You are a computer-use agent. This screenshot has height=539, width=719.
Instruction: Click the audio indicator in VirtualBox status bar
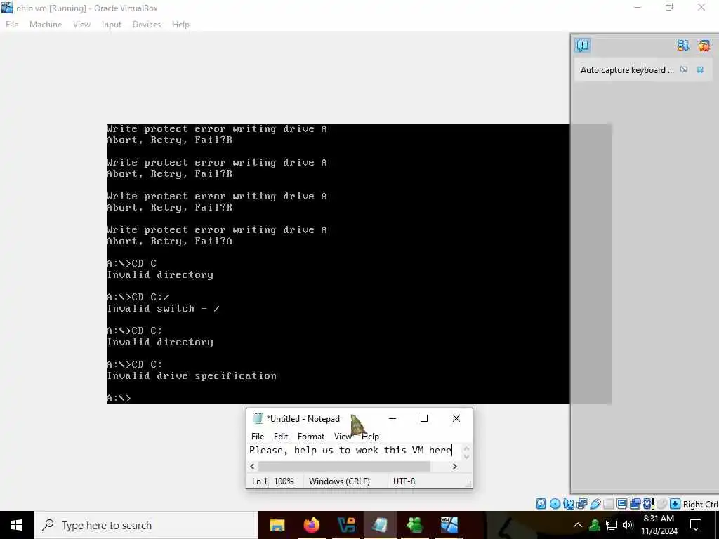[x=568, y=504]
